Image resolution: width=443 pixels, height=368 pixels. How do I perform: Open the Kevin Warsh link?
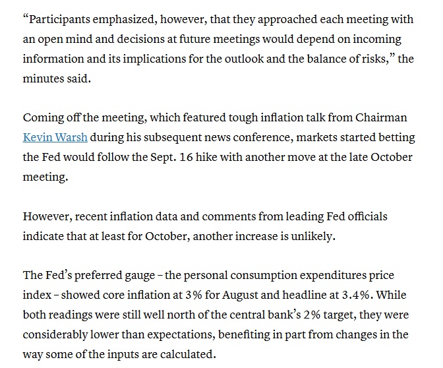pos(55,137)
